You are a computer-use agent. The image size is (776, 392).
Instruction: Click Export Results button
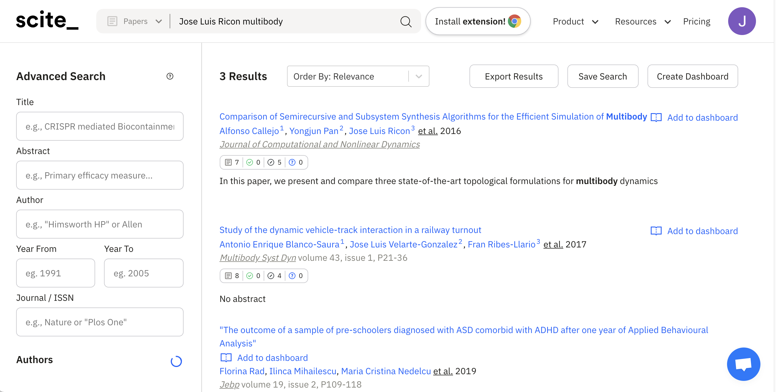click(514, 76)
